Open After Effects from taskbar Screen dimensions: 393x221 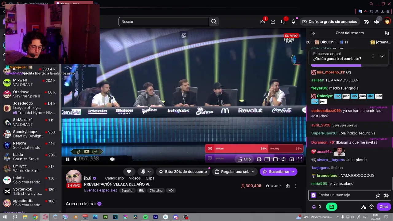click(x=155, y=217)
